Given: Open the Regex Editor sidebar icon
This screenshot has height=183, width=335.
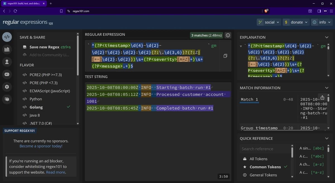Looking at the screenshot, I should click(x=7, y=37).
